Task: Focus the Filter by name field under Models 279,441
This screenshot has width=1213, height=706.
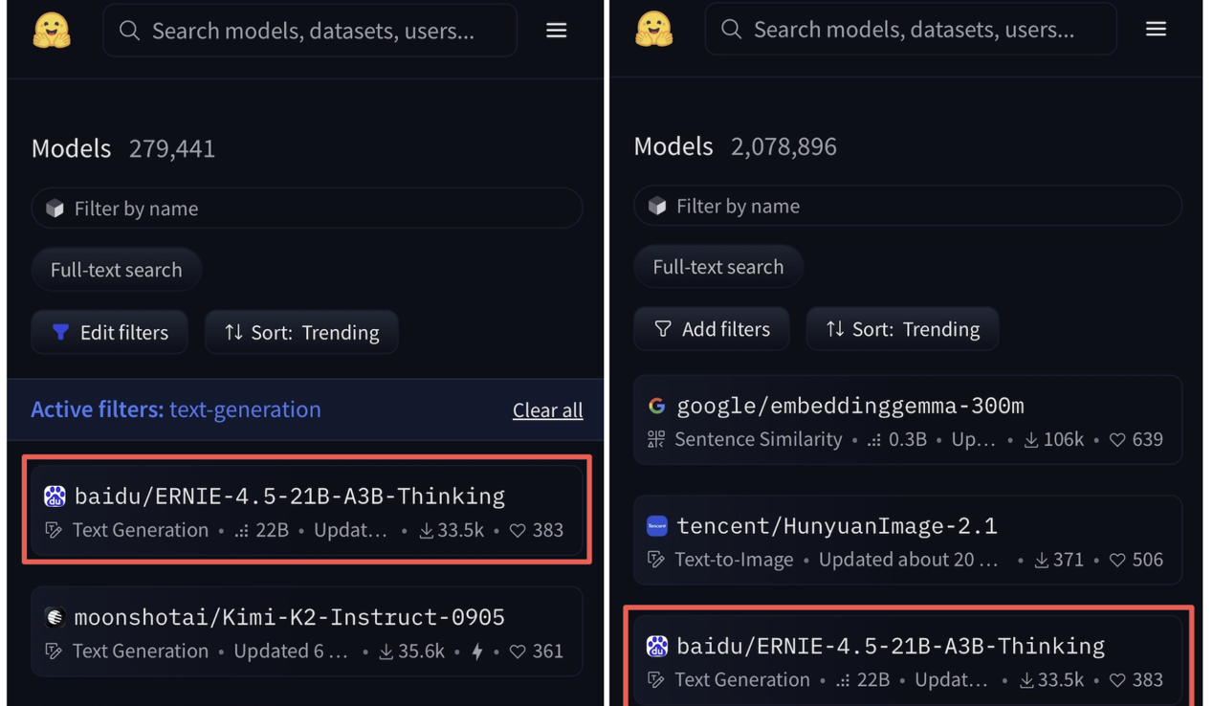Action: tap(306, 209)
